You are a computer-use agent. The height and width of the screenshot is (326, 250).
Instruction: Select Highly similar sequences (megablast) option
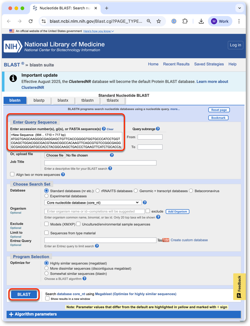46,263
